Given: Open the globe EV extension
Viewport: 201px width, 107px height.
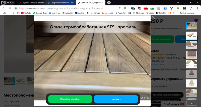Looking at the screenshot, I should [133, 8].
